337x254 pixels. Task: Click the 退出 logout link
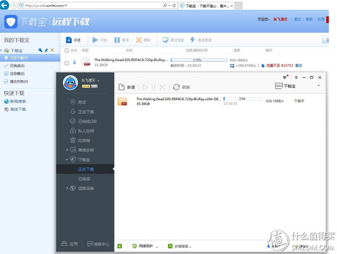click(x=297, y=19)
